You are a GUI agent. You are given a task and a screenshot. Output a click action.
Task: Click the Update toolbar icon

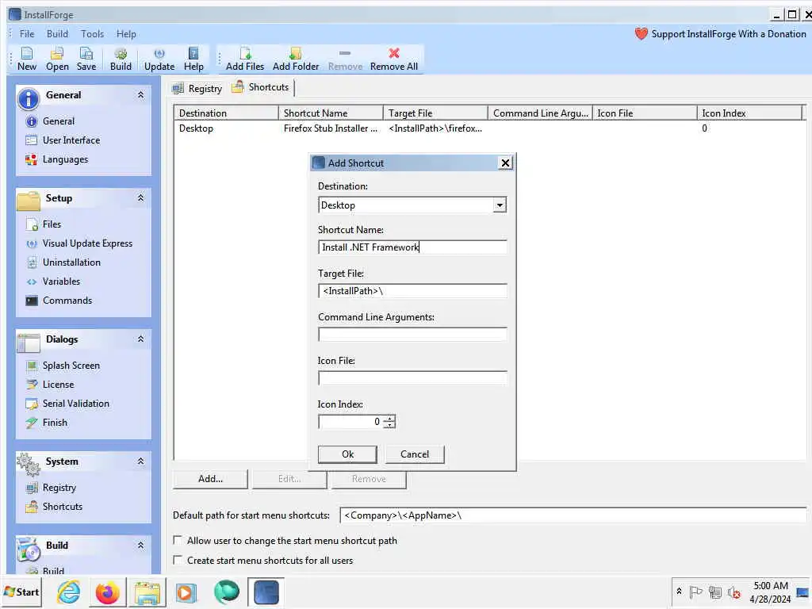point(159,59)
